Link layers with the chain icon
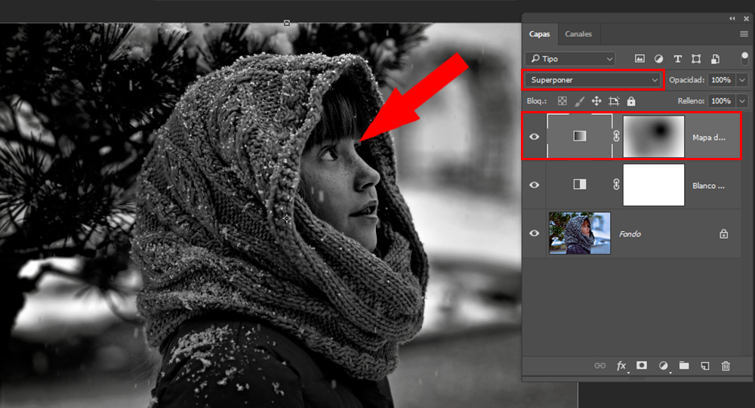This screenshot has height=408, width=755. tap(600, 366)
